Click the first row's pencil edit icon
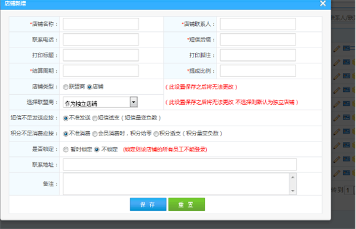356x229 pixels. (x=336, y=49)
